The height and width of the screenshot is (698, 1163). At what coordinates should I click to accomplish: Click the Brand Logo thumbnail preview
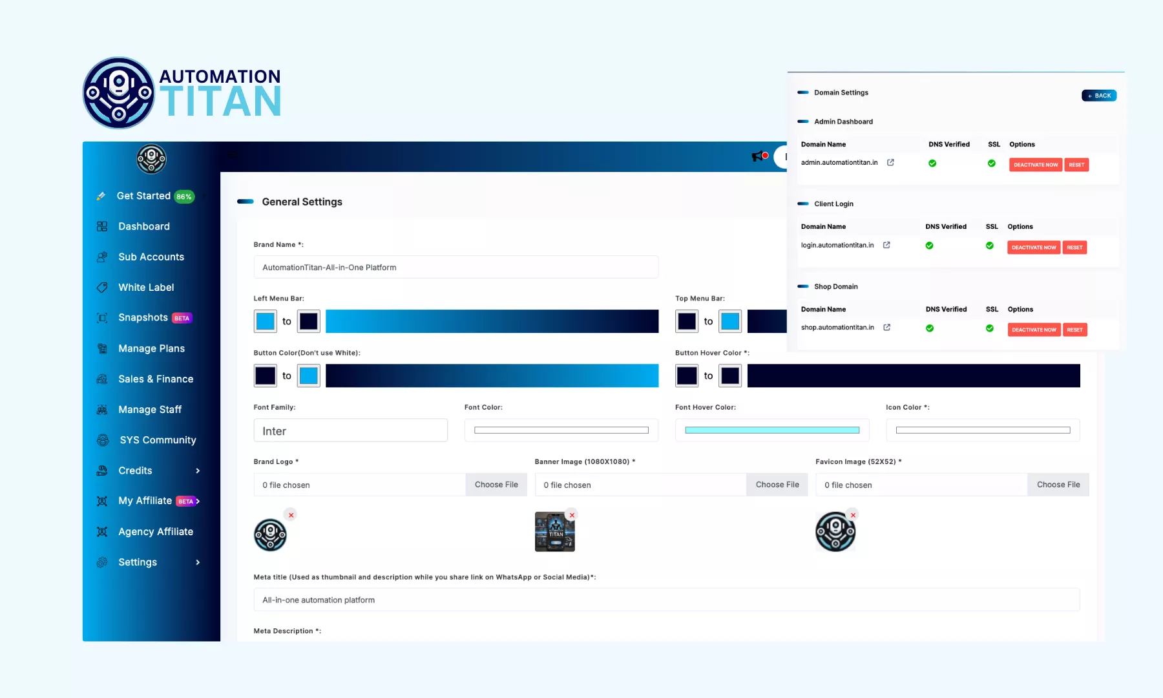270,535
